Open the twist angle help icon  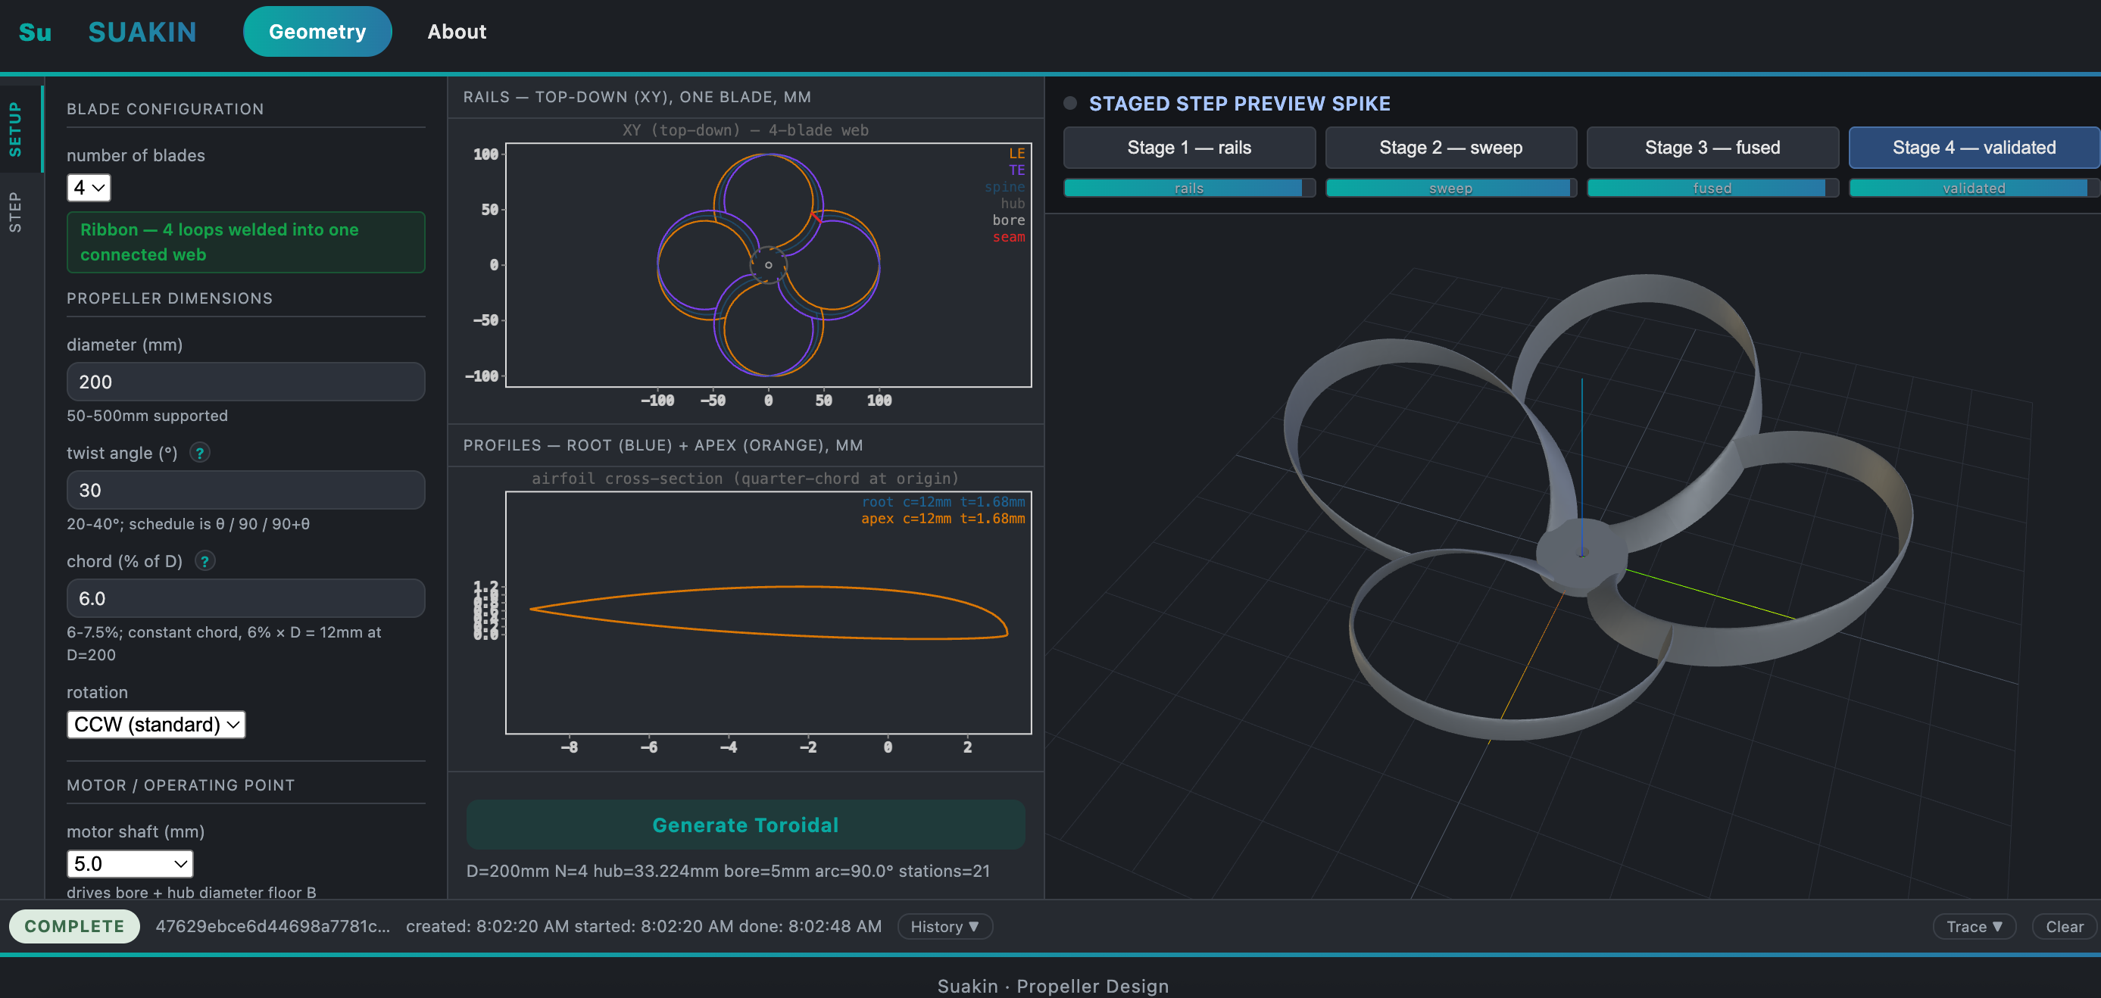pyautogui.click(x=200, y=453)
